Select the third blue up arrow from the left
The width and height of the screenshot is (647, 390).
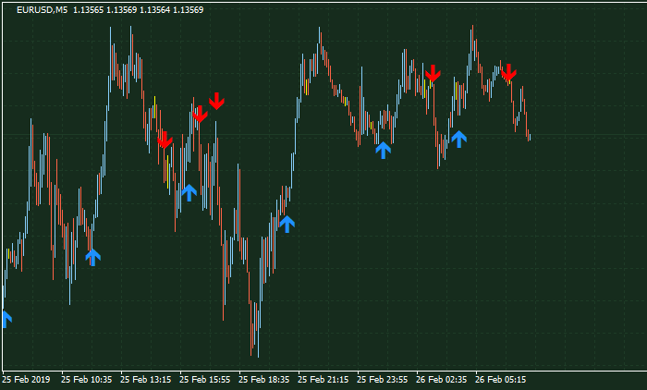point(189,192)
